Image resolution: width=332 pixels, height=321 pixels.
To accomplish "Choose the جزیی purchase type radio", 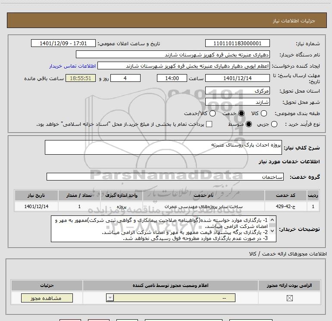I will click(x=274, y=124).
